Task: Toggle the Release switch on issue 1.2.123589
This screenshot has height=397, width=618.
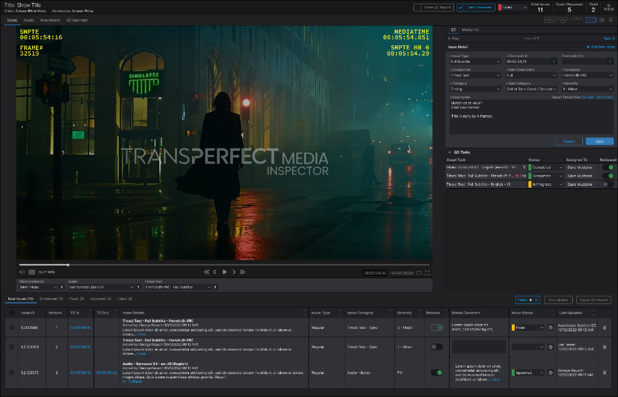Action: [x=436, y=328]
